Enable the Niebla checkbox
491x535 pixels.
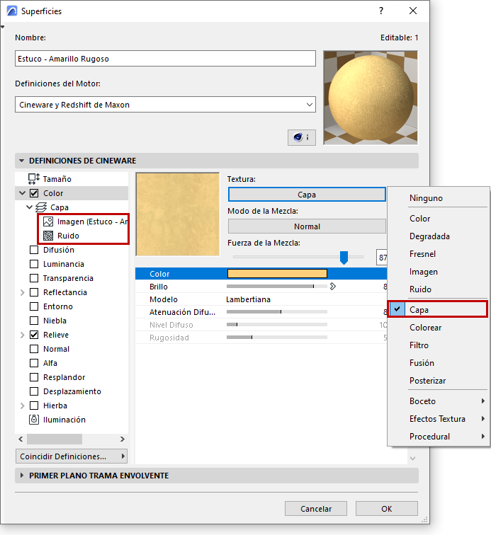pyautogui.click(x=34, y=321)
